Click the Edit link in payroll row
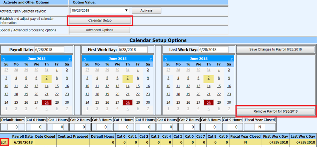The height and width of the screenshot is (147, 317). tap(4, 142)
